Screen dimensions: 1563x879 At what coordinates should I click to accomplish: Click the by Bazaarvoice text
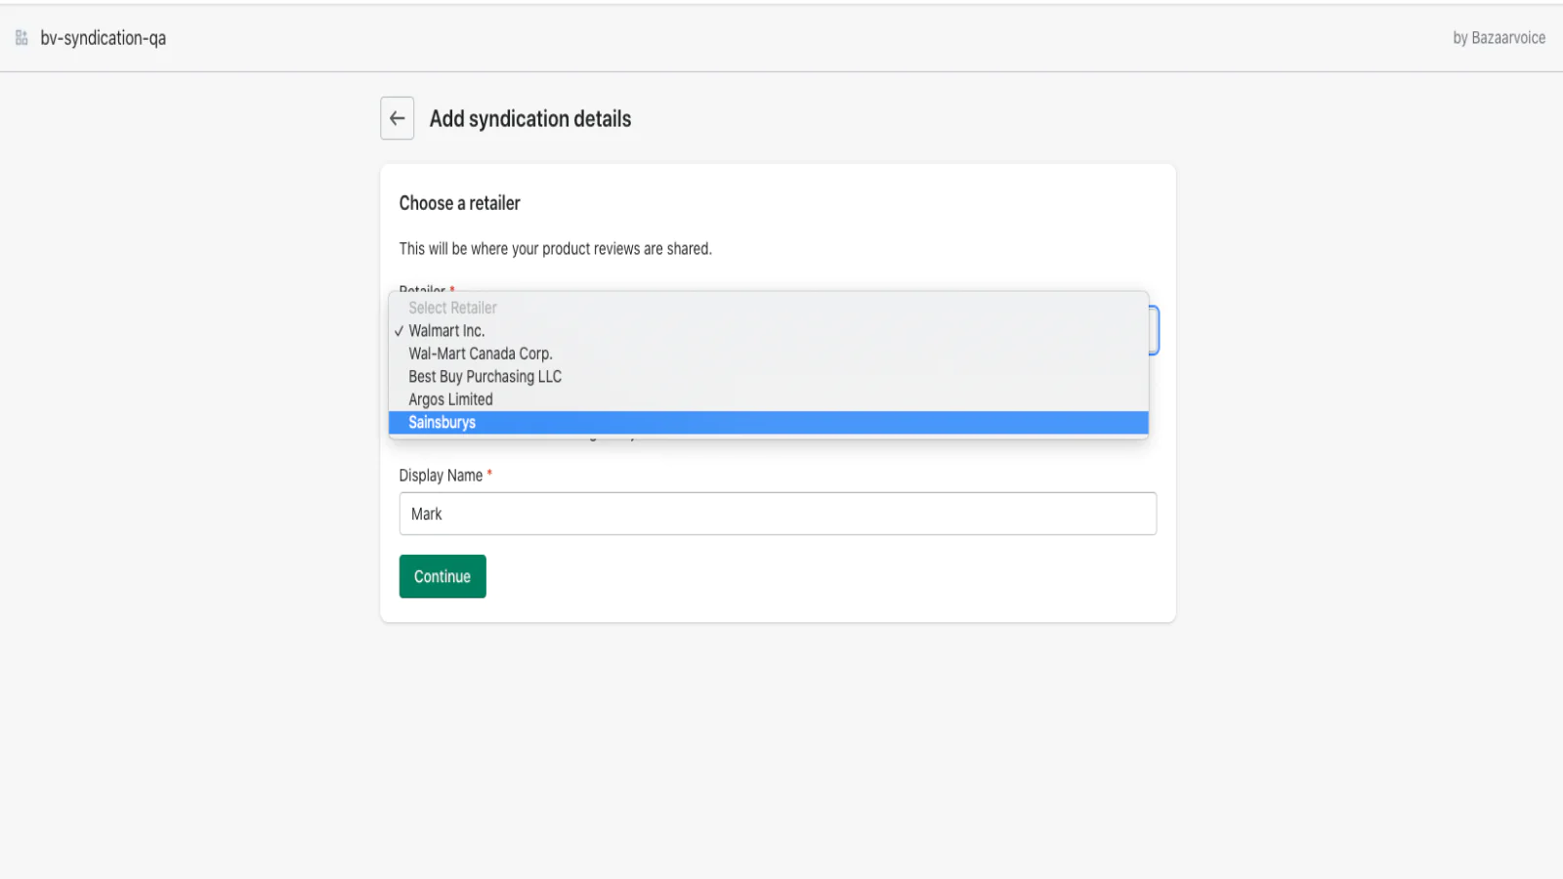click(x=1499, y=38)
